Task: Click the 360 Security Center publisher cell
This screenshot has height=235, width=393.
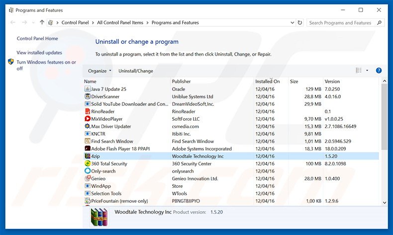Action: (x=192, y=163)
